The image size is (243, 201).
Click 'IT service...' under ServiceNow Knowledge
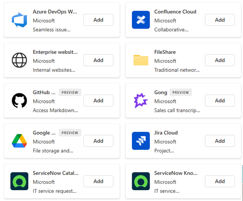pyautogui.click(x=167, y=191)
